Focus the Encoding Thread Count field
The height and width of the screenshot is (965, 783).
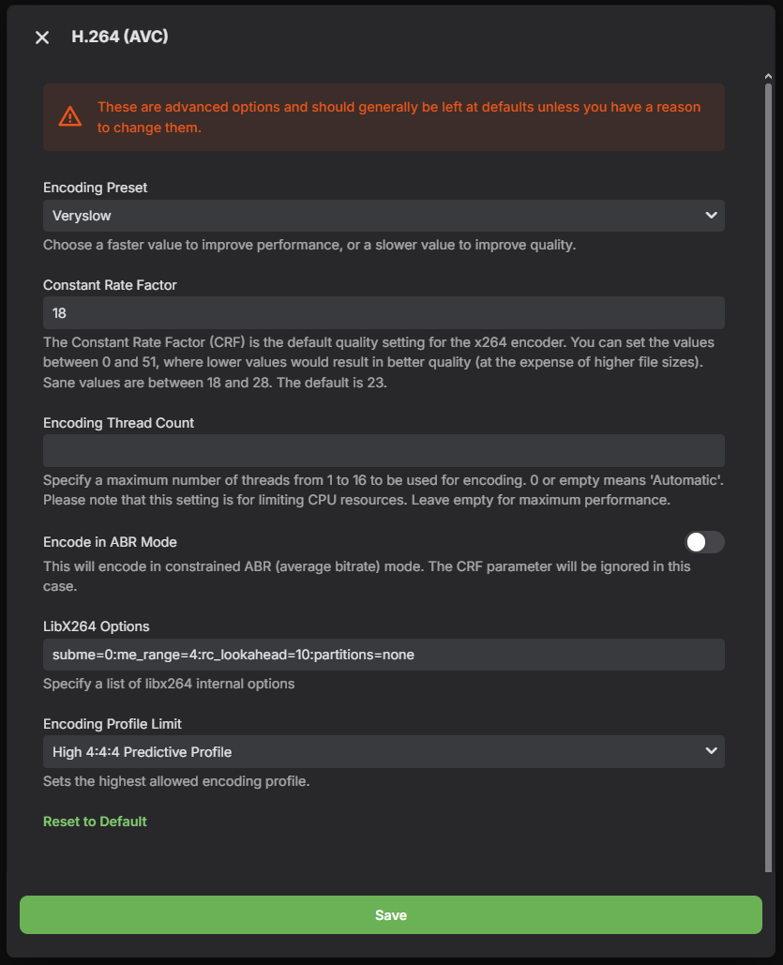[384, 450]
